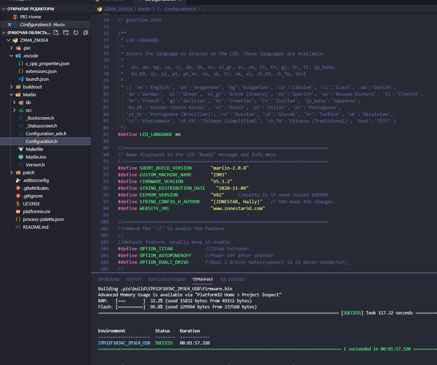Open PIO Home from open editors
This screenshot has width=437, height=365.
(x=30, y=17)
